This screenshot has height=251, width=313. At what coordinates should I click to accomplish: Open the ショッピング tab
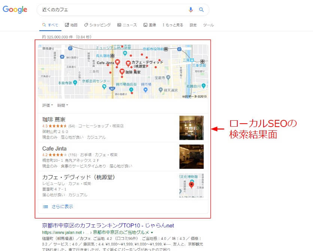(x=97, y=25)
